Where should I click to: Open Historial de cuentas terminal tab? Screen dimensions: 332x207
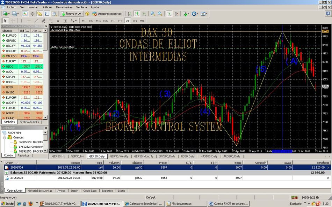tap(40, 191)
